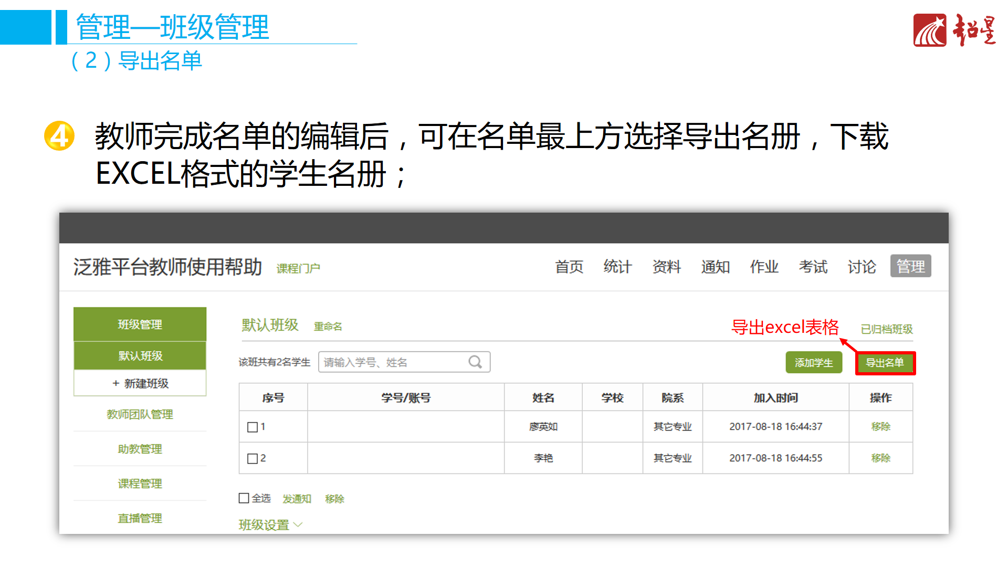Image resolution: width=1008 pixels, height=567 pixels.
Task: Switch to the 首页 tab
Action: click(569, 267)
